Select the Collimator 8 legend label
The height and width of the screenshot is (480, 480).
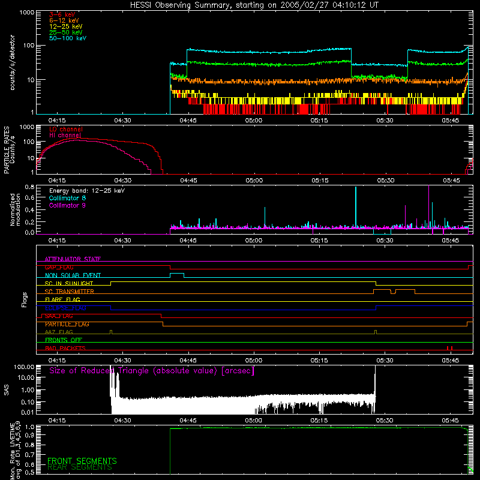(x=67, y=198)
